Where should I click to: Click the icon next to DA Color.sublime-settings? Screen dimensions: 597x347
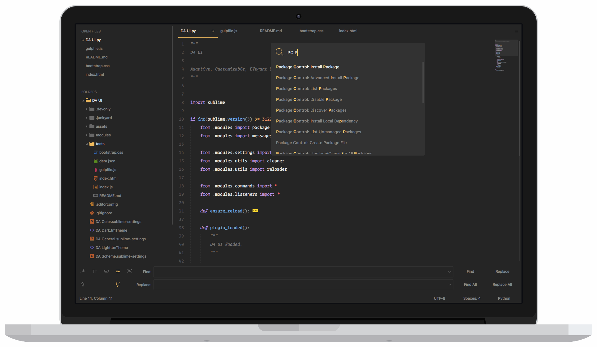(x=92, y=222)
